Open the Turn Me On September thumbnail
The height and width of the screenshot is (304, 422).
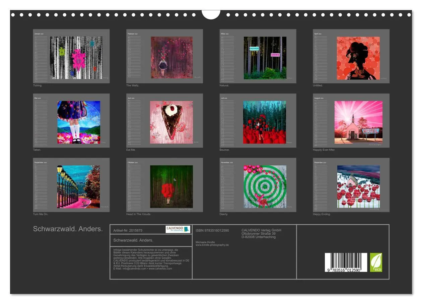click(x=71, y=185)
